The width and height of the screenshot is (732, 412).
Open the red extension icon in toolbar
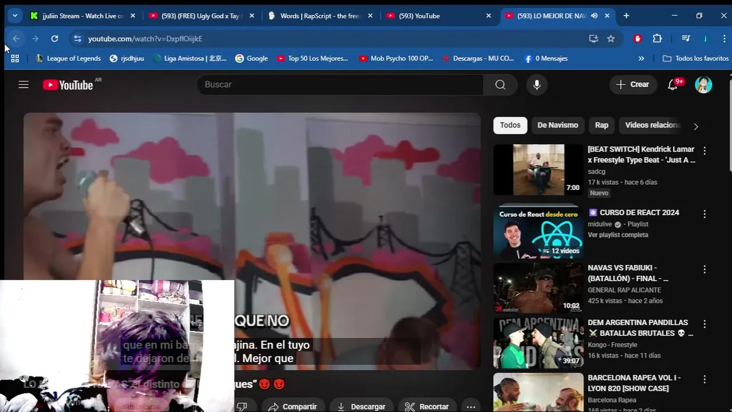click(637, 38)
